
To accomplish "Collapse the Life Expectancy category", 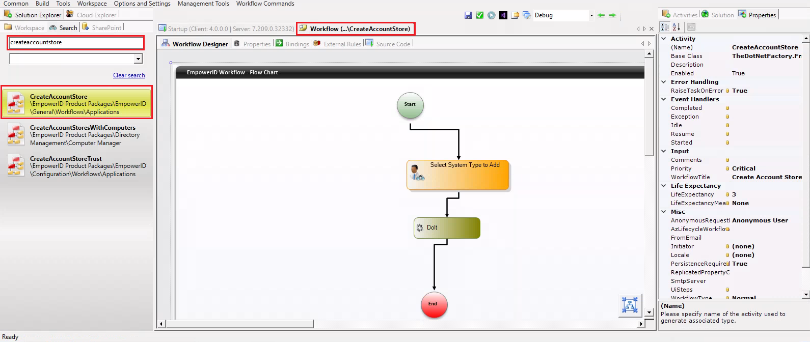I will coord(664,186).
